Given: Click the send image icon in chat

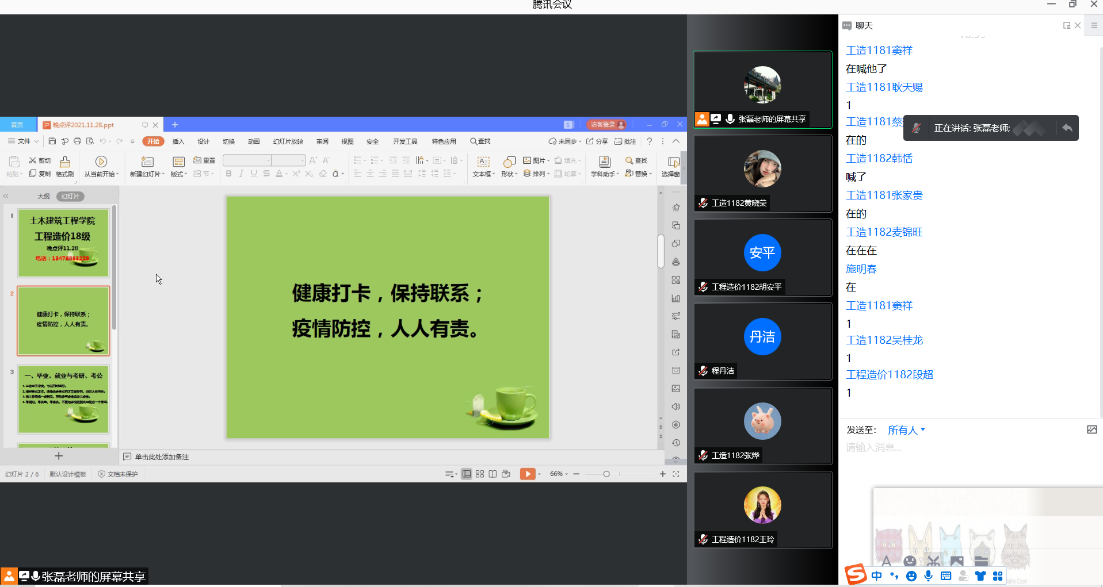Looking at the screenshot, I should point(1091,429).
